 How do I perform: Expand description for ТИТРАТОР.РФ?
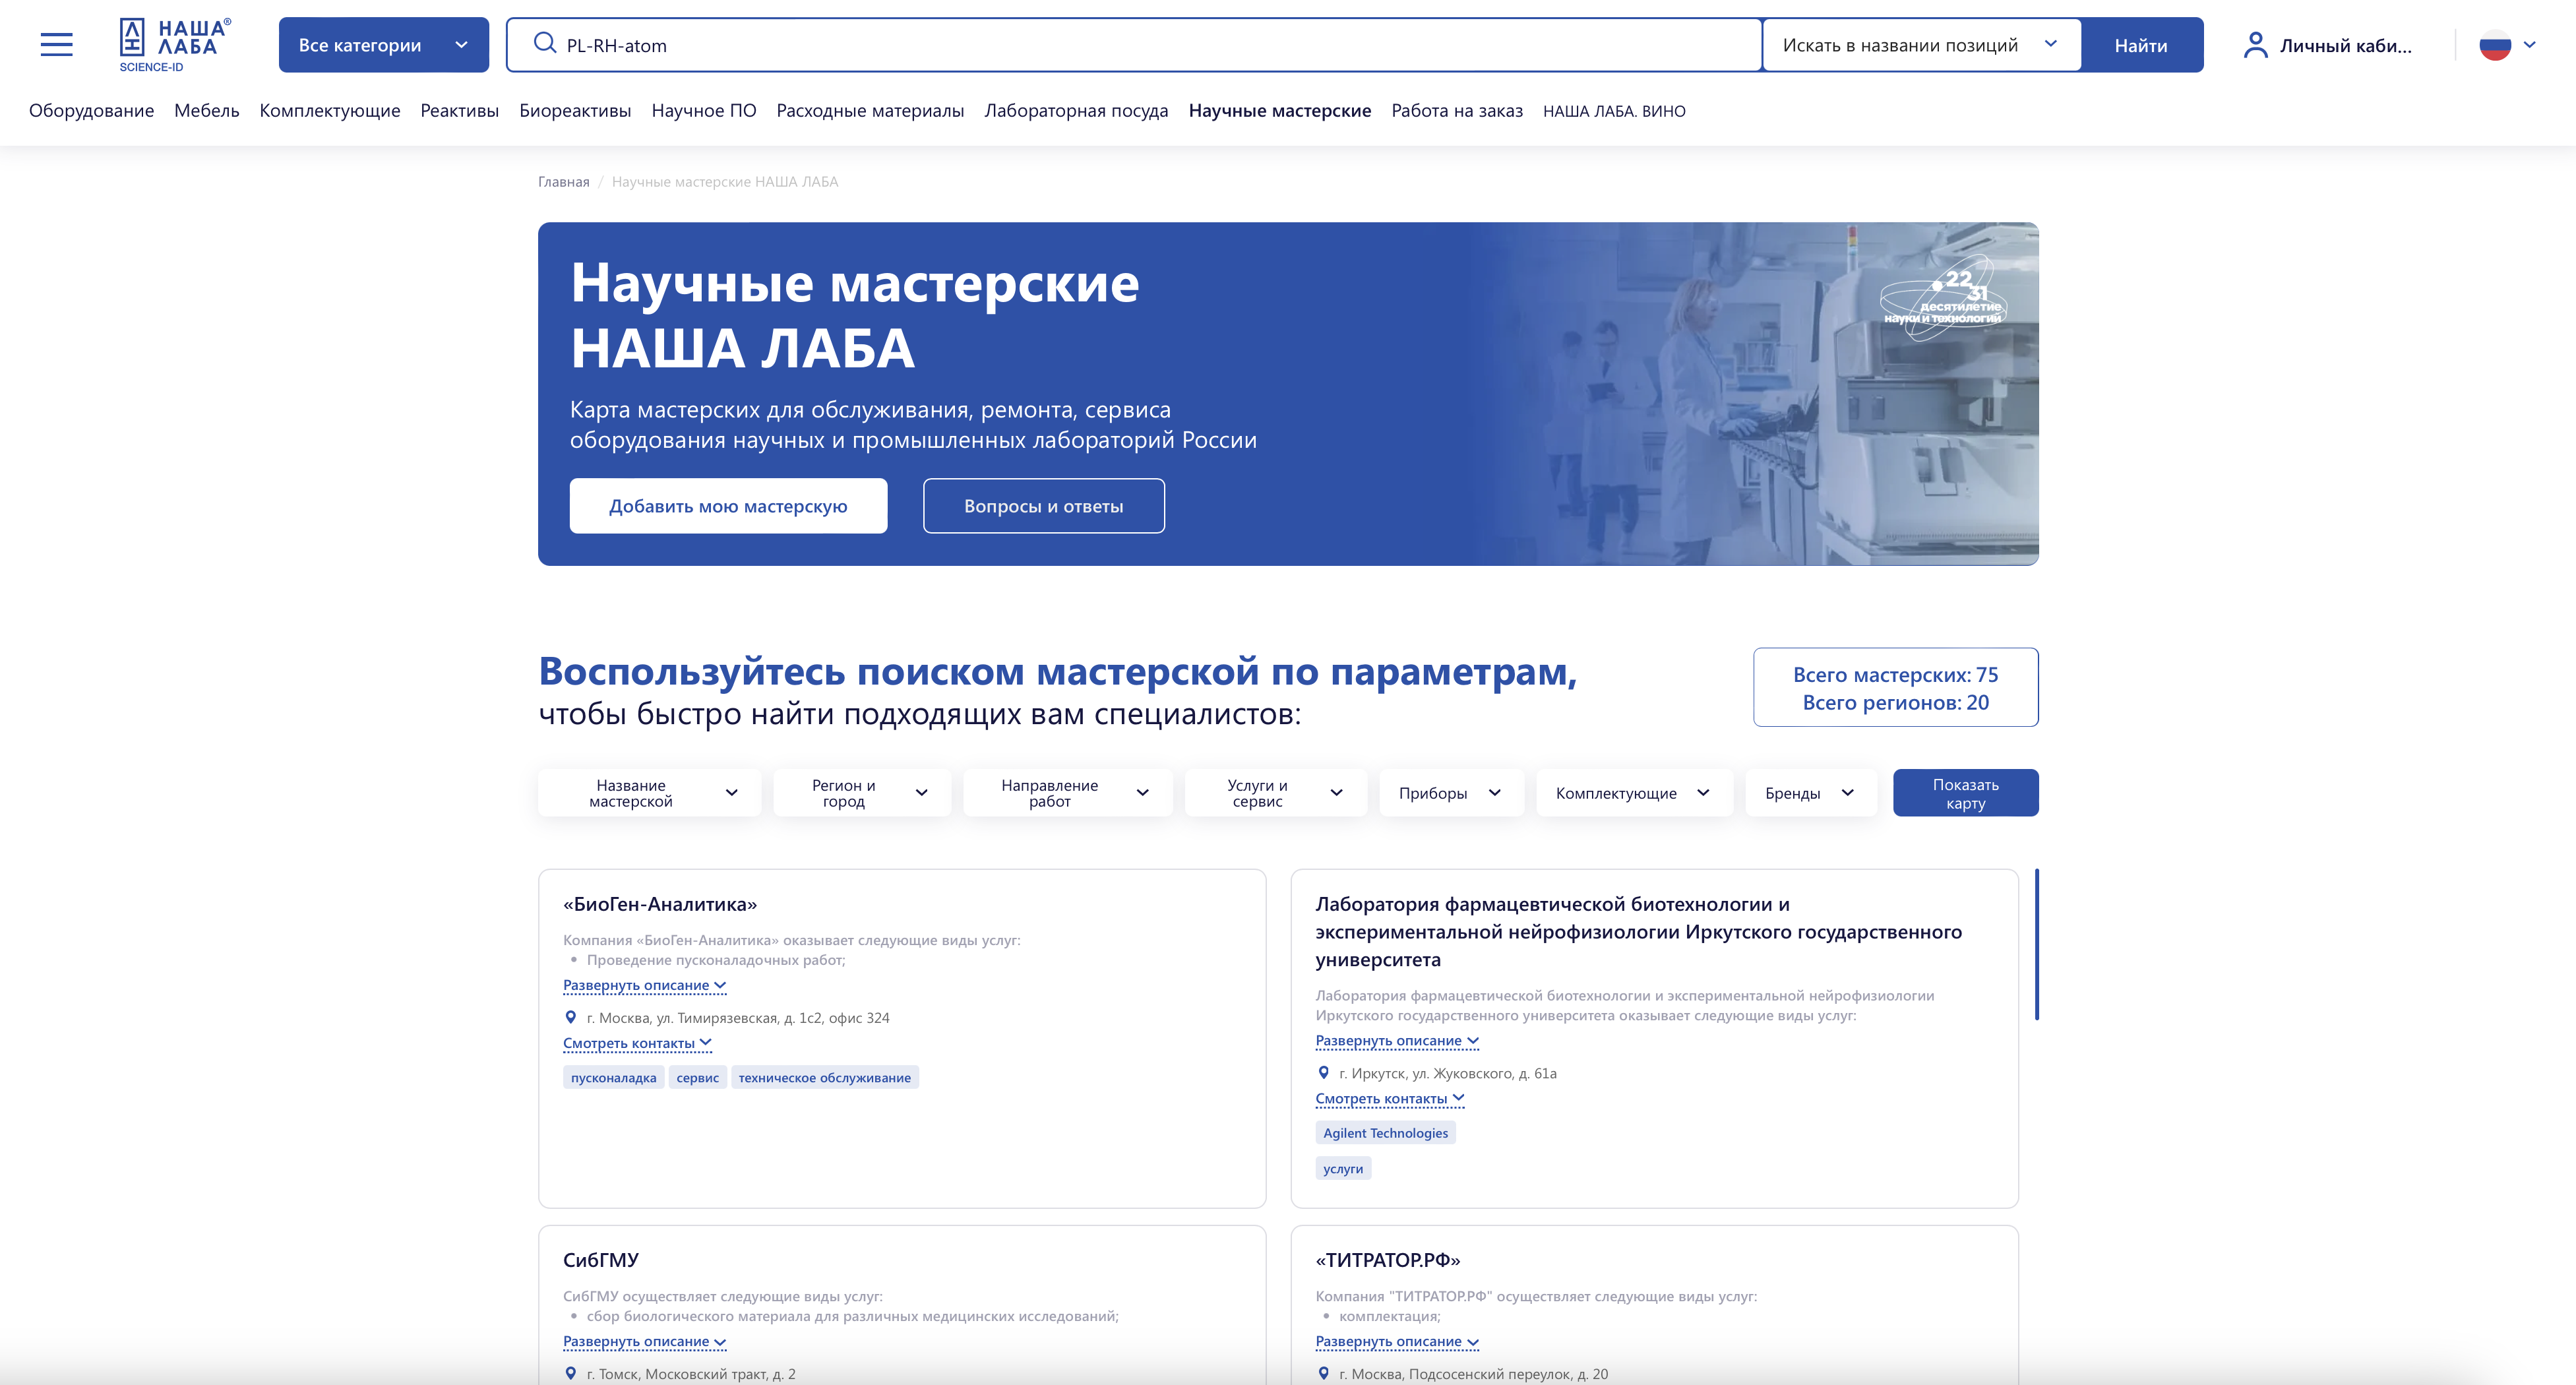tap(1397, 1341)
